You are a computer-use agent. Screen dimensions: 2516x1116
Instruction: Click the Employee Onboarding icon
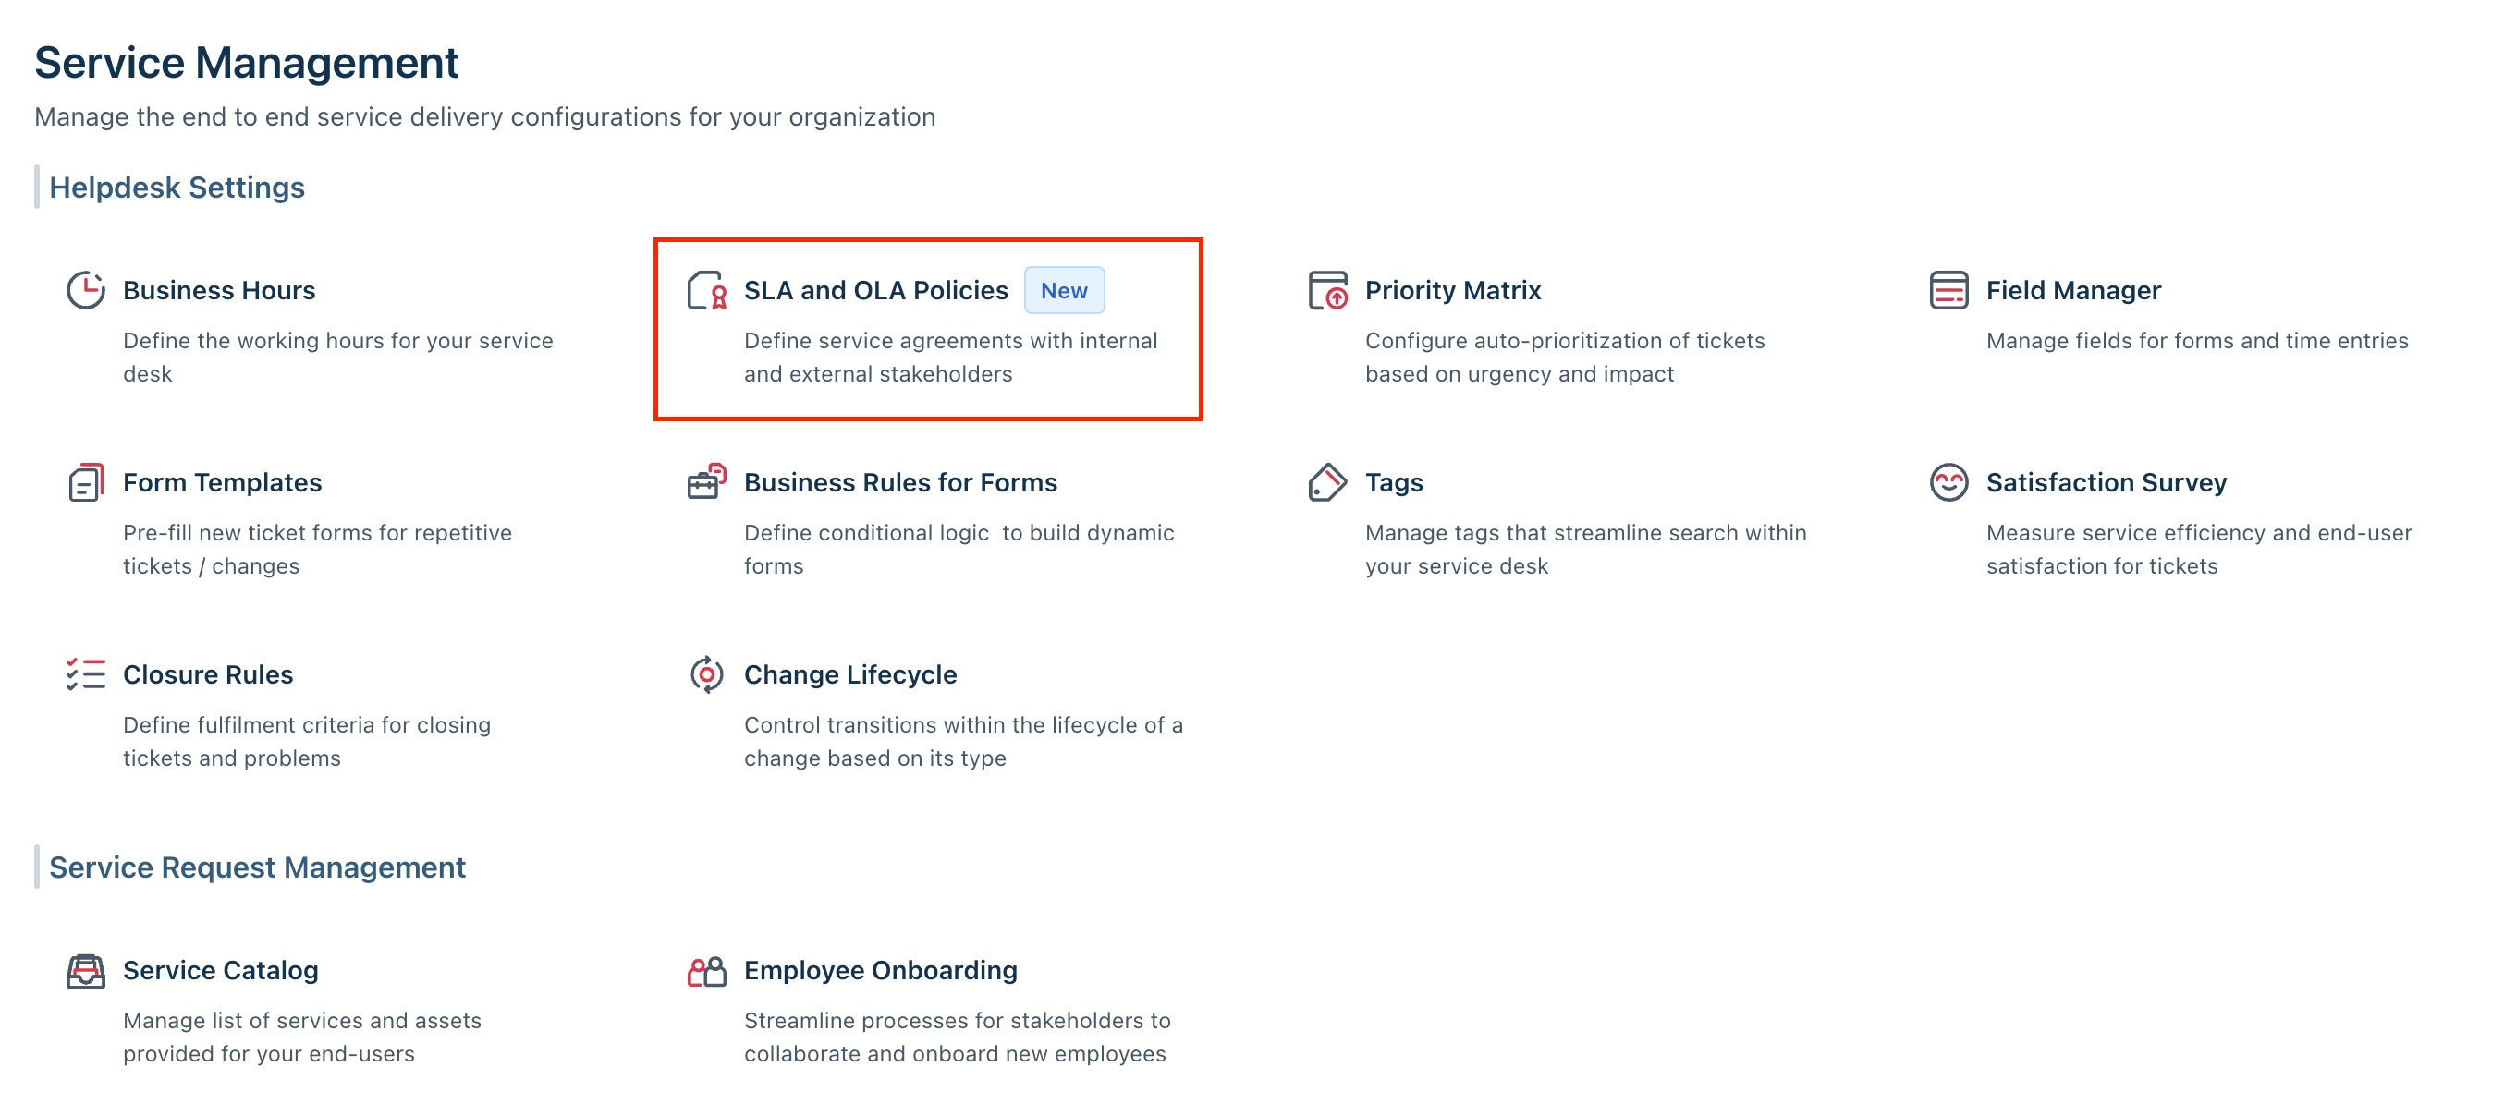pos(706,972)
